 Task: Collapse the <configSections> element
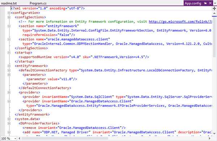pyautogui.click(x=9, y=17)
